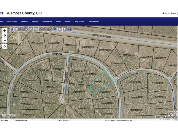Image resolution: width=178 pixels, height=133 pixels.
Task: Click the pencil draw tool icon
Action: [x=50, y=29]
